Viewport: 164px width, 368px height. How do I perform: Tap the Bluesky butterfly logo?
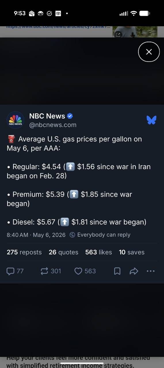point(151,120)
